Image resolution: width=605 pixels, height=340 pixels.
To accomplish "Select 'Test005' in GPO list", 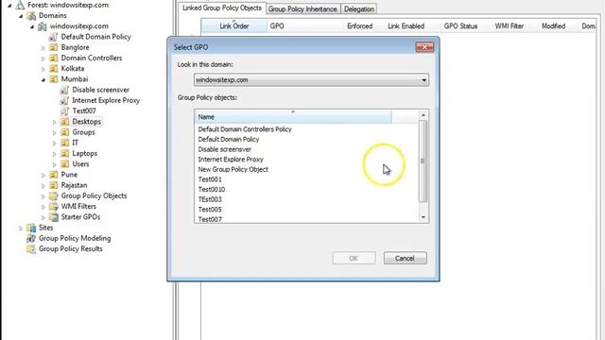I will (x=210, y=210).
